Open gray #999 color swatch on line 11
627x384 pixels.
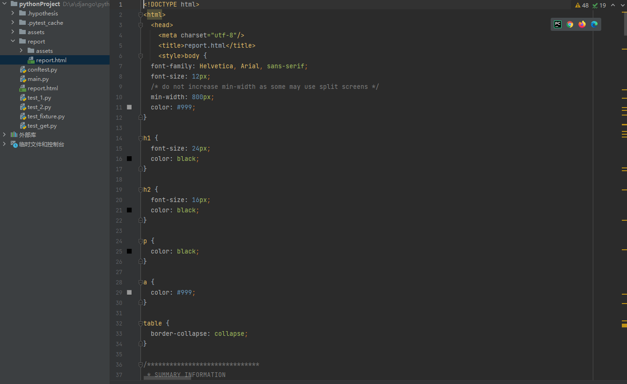129,107
